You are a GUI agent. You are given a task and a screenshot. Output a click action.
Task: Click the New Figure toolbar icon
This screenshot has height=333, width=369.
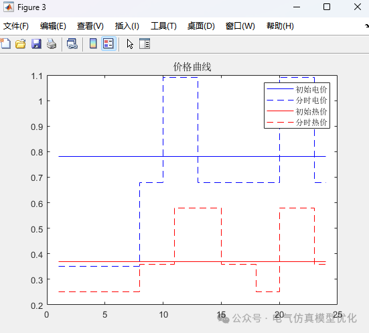coord(5,44)
